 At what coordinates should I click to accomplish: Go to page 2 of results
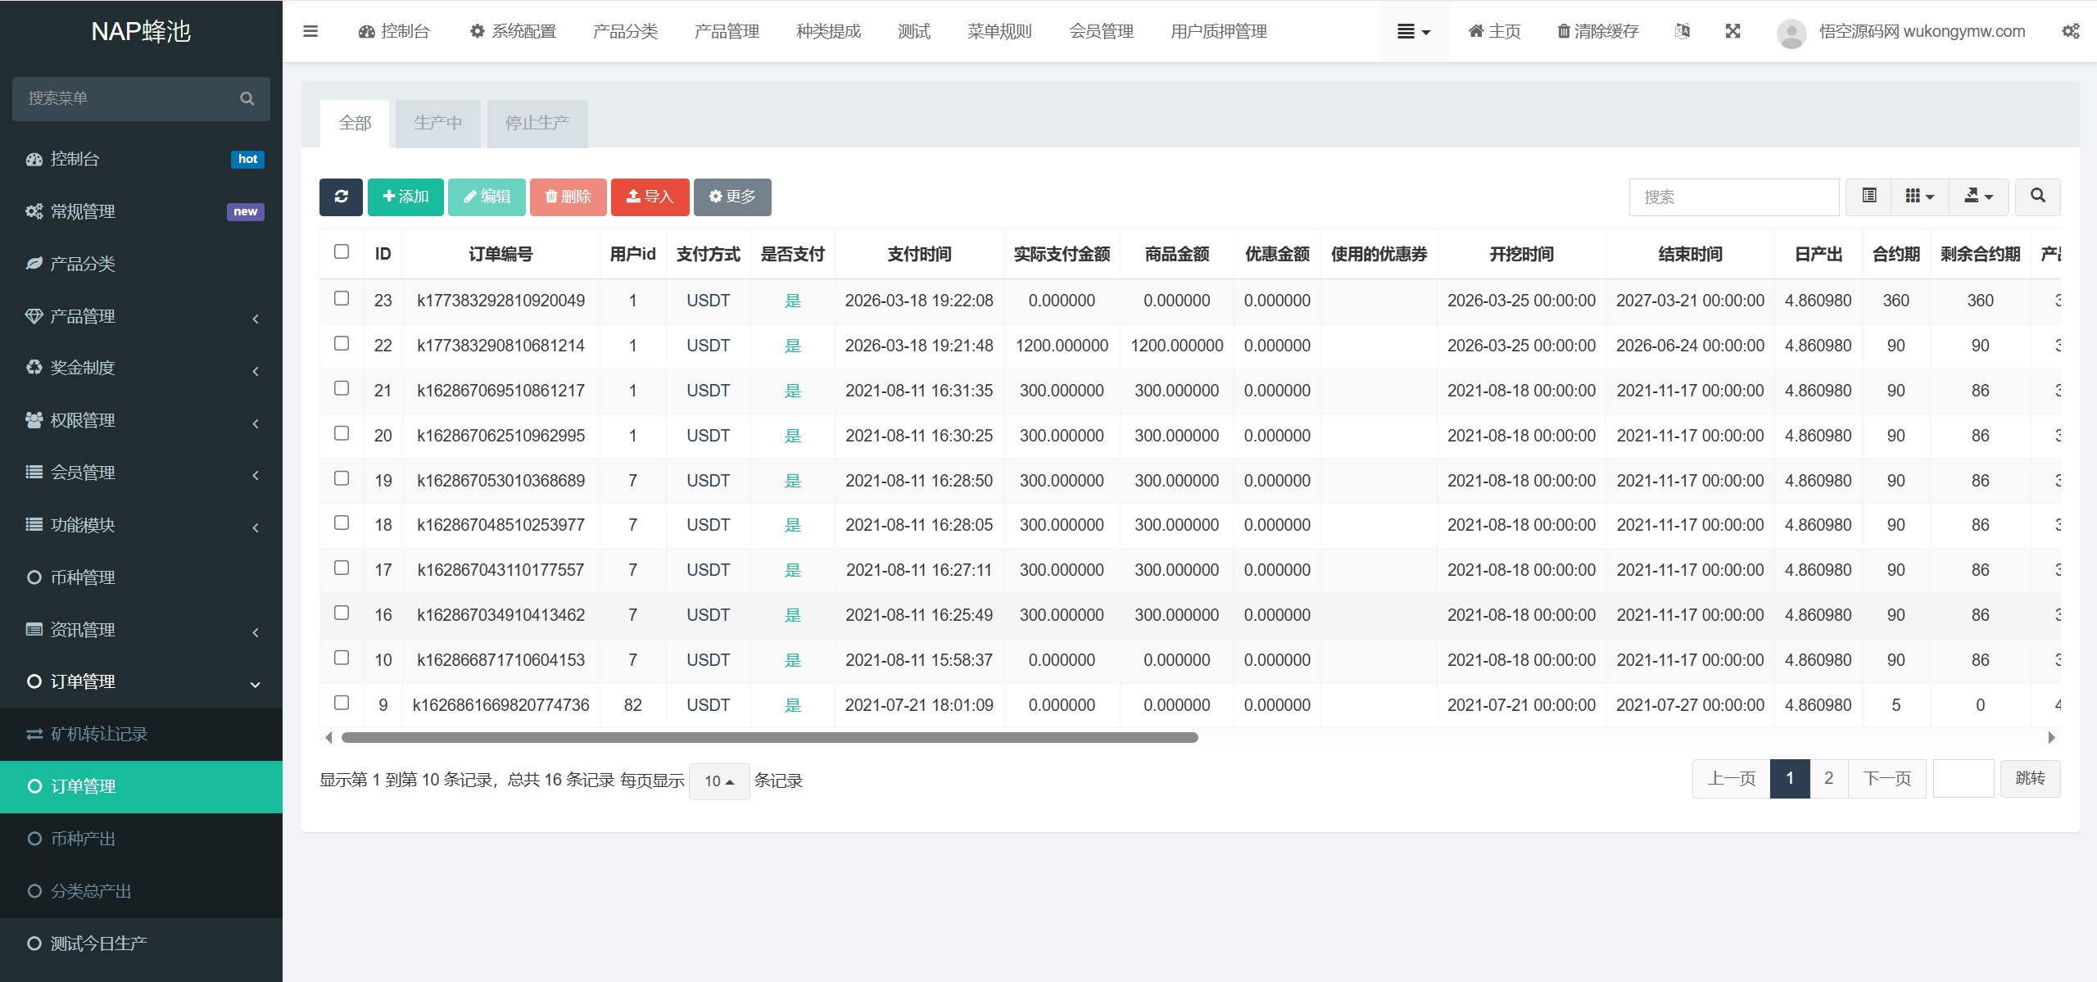point(1828,778)
